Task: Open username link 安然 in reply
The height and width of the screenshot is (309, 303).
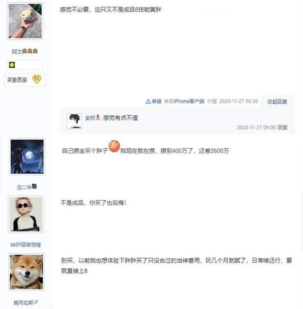Action: [x=90, y=118]
